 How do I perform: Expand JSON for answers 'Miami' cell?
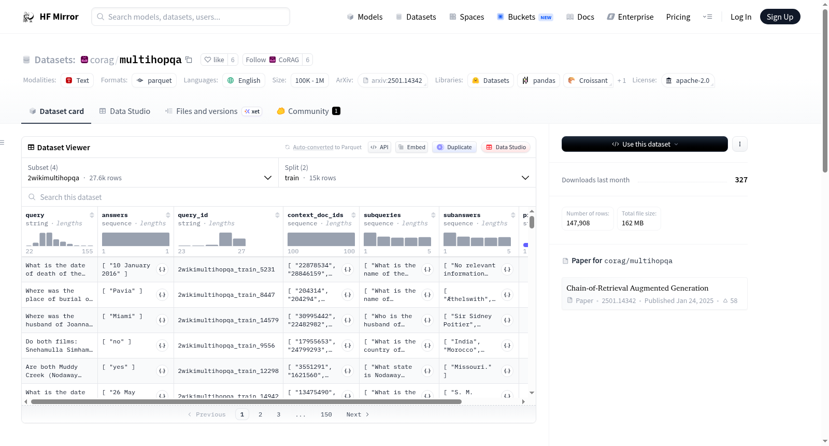(162, 320)
